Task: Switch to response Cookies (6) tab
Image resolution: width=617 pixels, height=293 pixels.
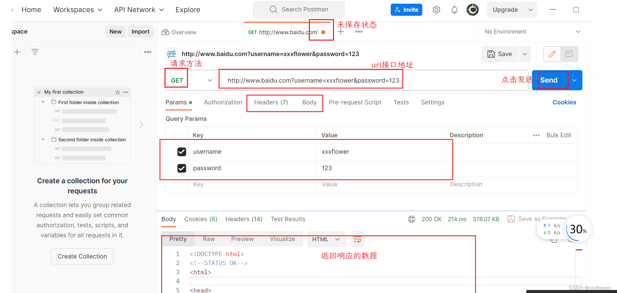Action: point(201,219)
